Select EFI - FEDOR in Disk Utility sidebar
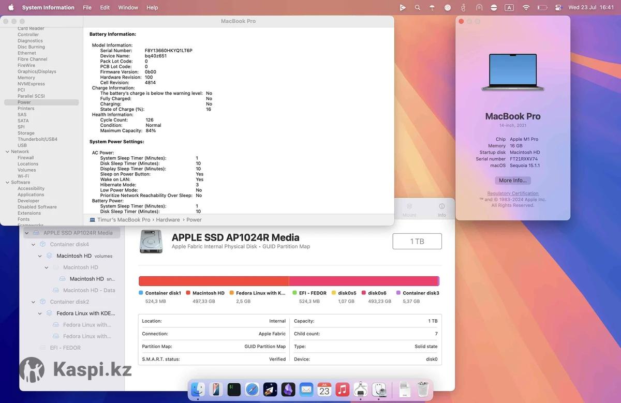 65,348
